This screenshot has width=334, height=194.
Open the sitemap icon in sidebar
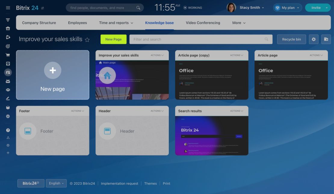pyautogui.click(x=8, y=138)
